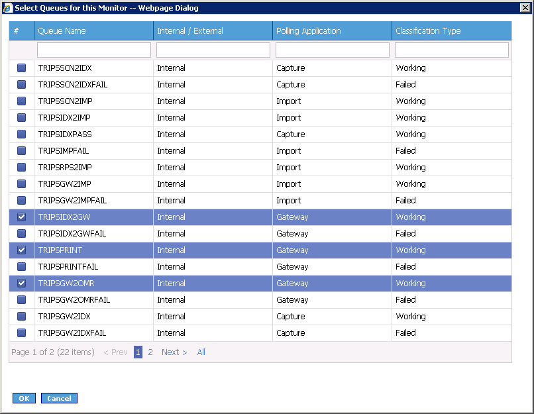Screen dimensions: 534x414
Task: Sort by Queue Name column header
Action: (93, 31)
